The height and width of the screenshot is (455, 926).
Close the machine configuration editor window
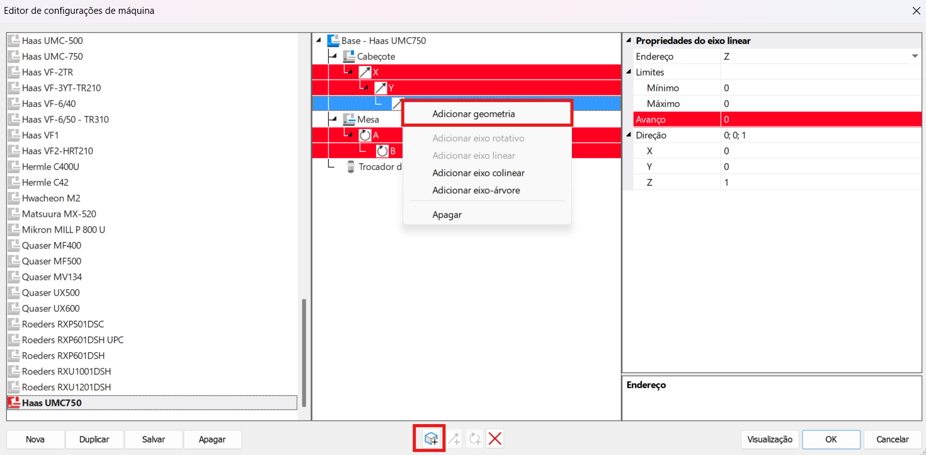click(x=915, y=11)
